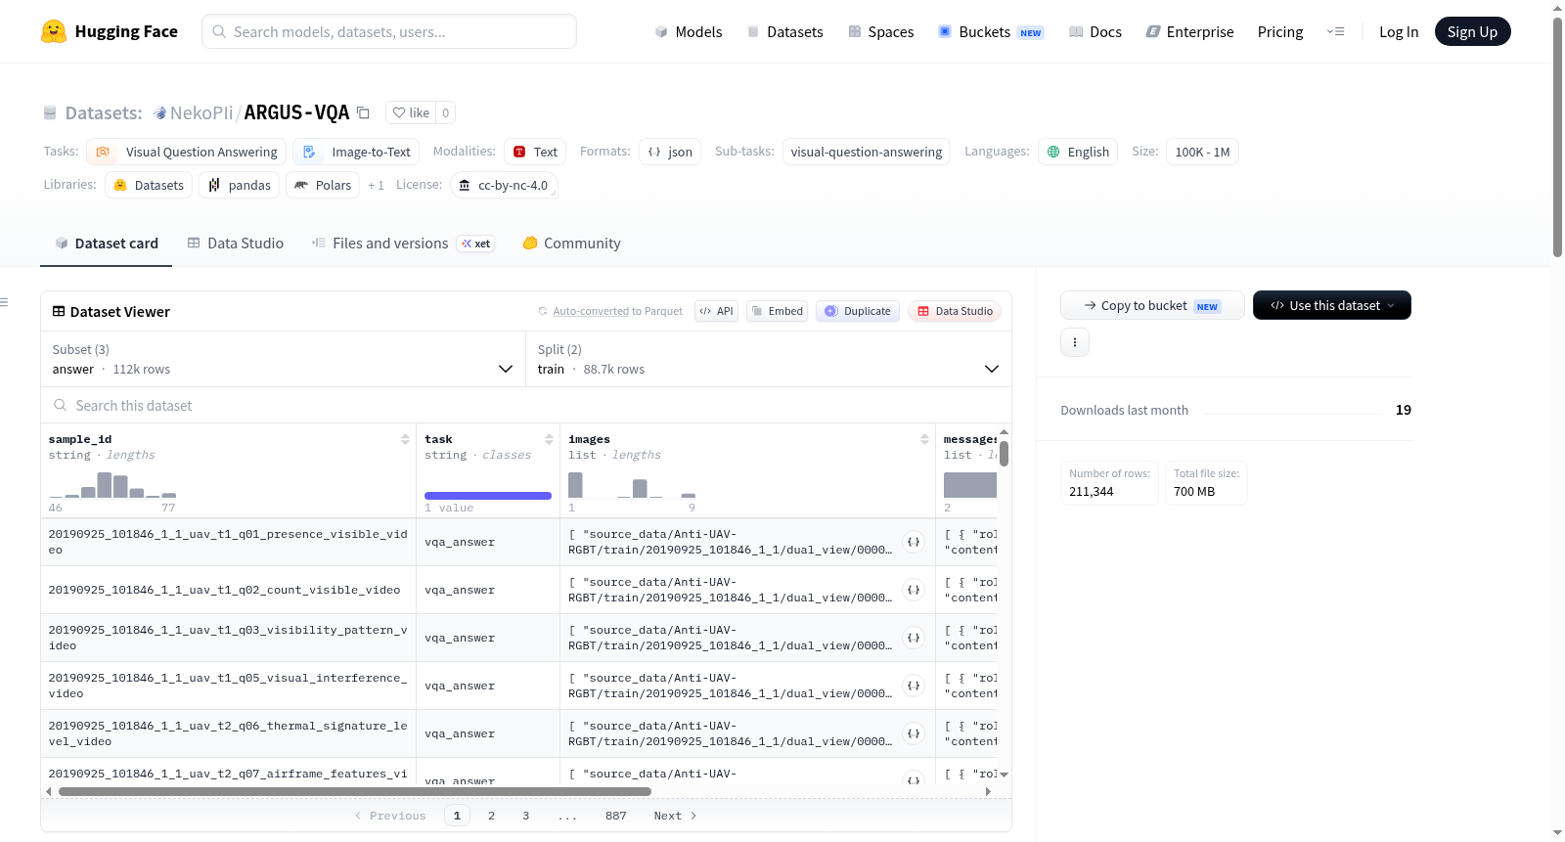Open the navigation overflow menu icon
The image size is (1565, 842).
[x=1335, y=31]
